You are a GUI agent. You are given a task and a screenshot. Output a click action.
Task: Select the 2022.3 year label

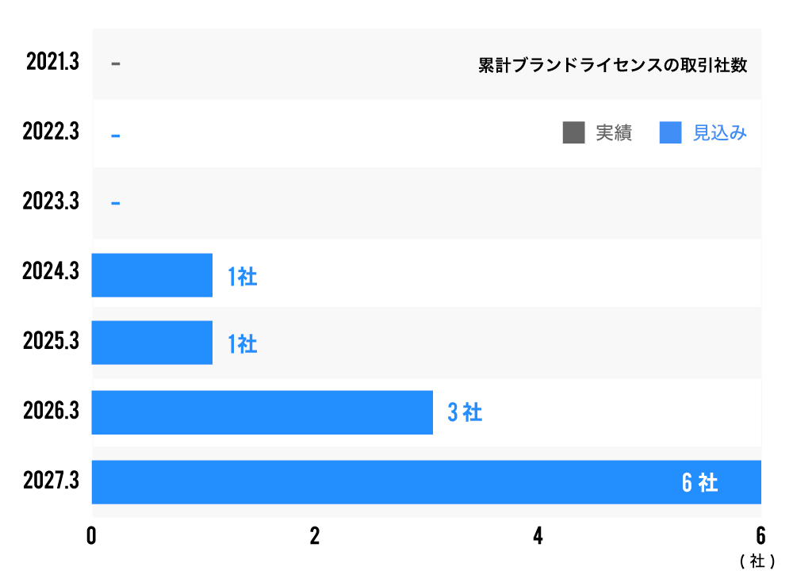tap(52, 132)
